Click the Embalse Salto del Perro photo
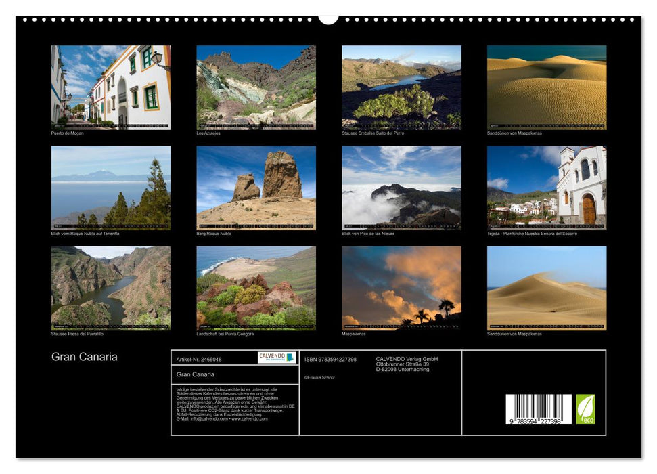The height and width of the screenshot is (474, 657). pos(401,87)
